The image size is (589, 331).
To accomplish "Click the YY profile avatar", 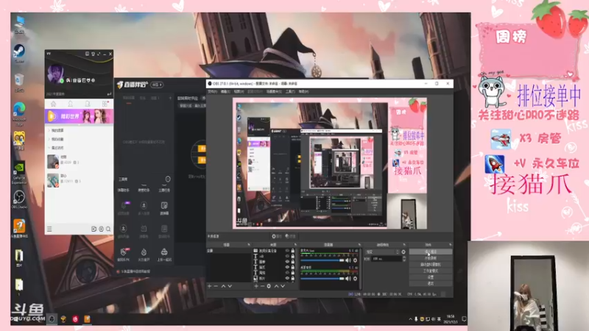I will coord(55,74).
